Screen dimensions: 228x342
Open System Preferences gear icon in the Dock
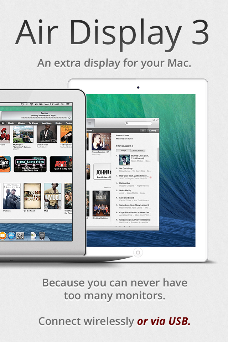click(x=20, y=236)
